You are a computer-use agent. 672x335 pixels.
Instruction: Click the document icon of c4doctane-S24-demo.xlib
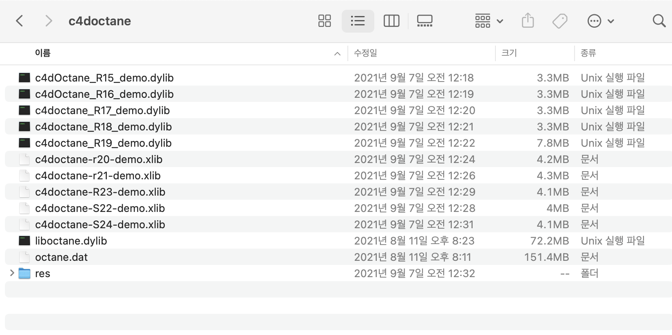pos(24,224)
